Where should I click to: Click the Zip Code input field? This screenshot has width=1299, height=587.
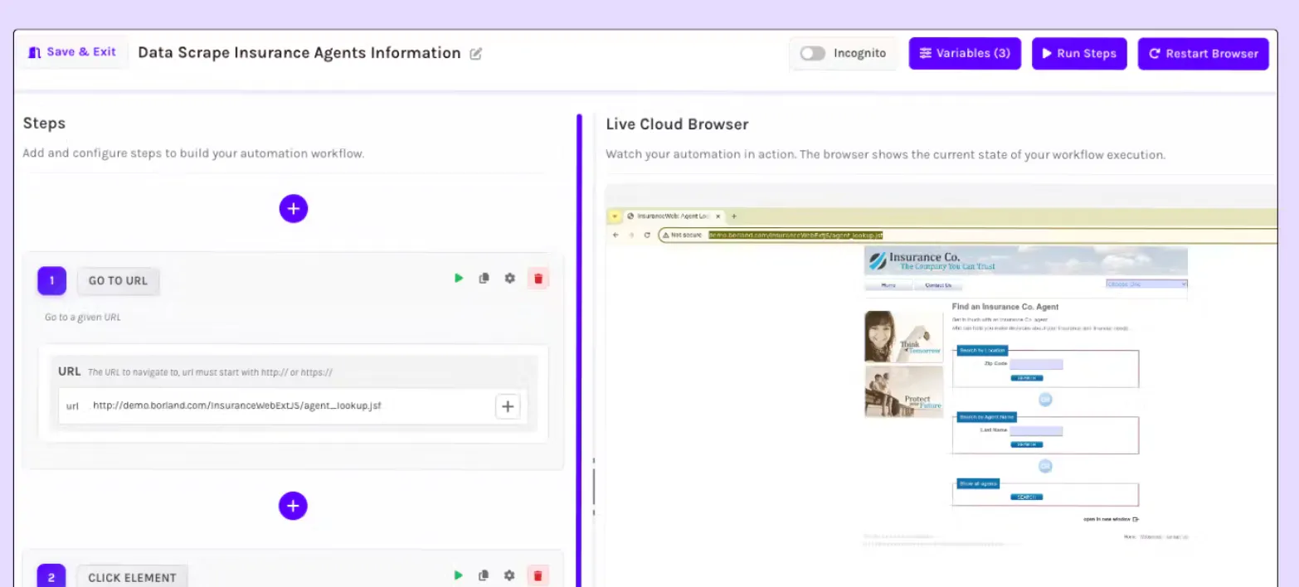pyautogui.click(x=1036, y=364)
